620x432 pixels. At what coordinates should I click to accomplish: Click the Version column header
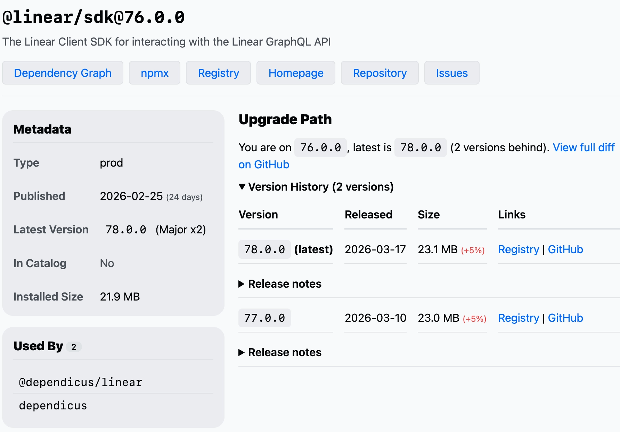click(x=258, y=215)
